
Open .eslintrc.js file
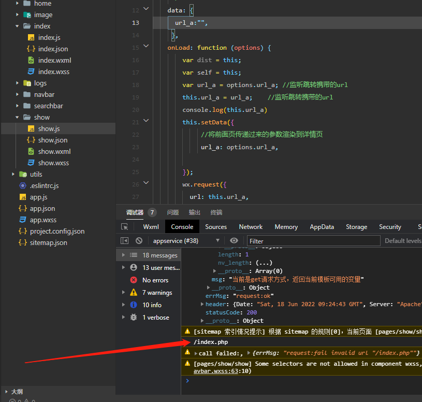click(x=44, y=185)
